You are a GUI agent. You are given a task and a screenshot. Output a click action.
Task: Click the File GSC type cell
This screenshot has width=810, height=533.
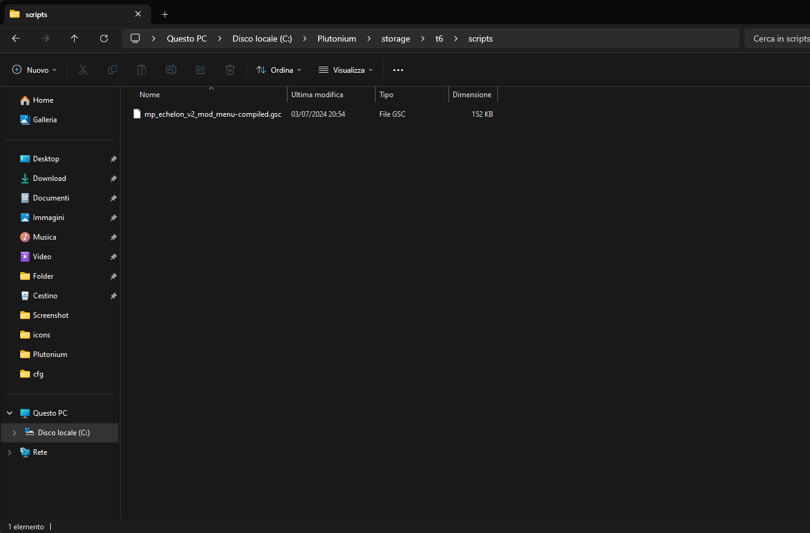click(x=392, y=114)
